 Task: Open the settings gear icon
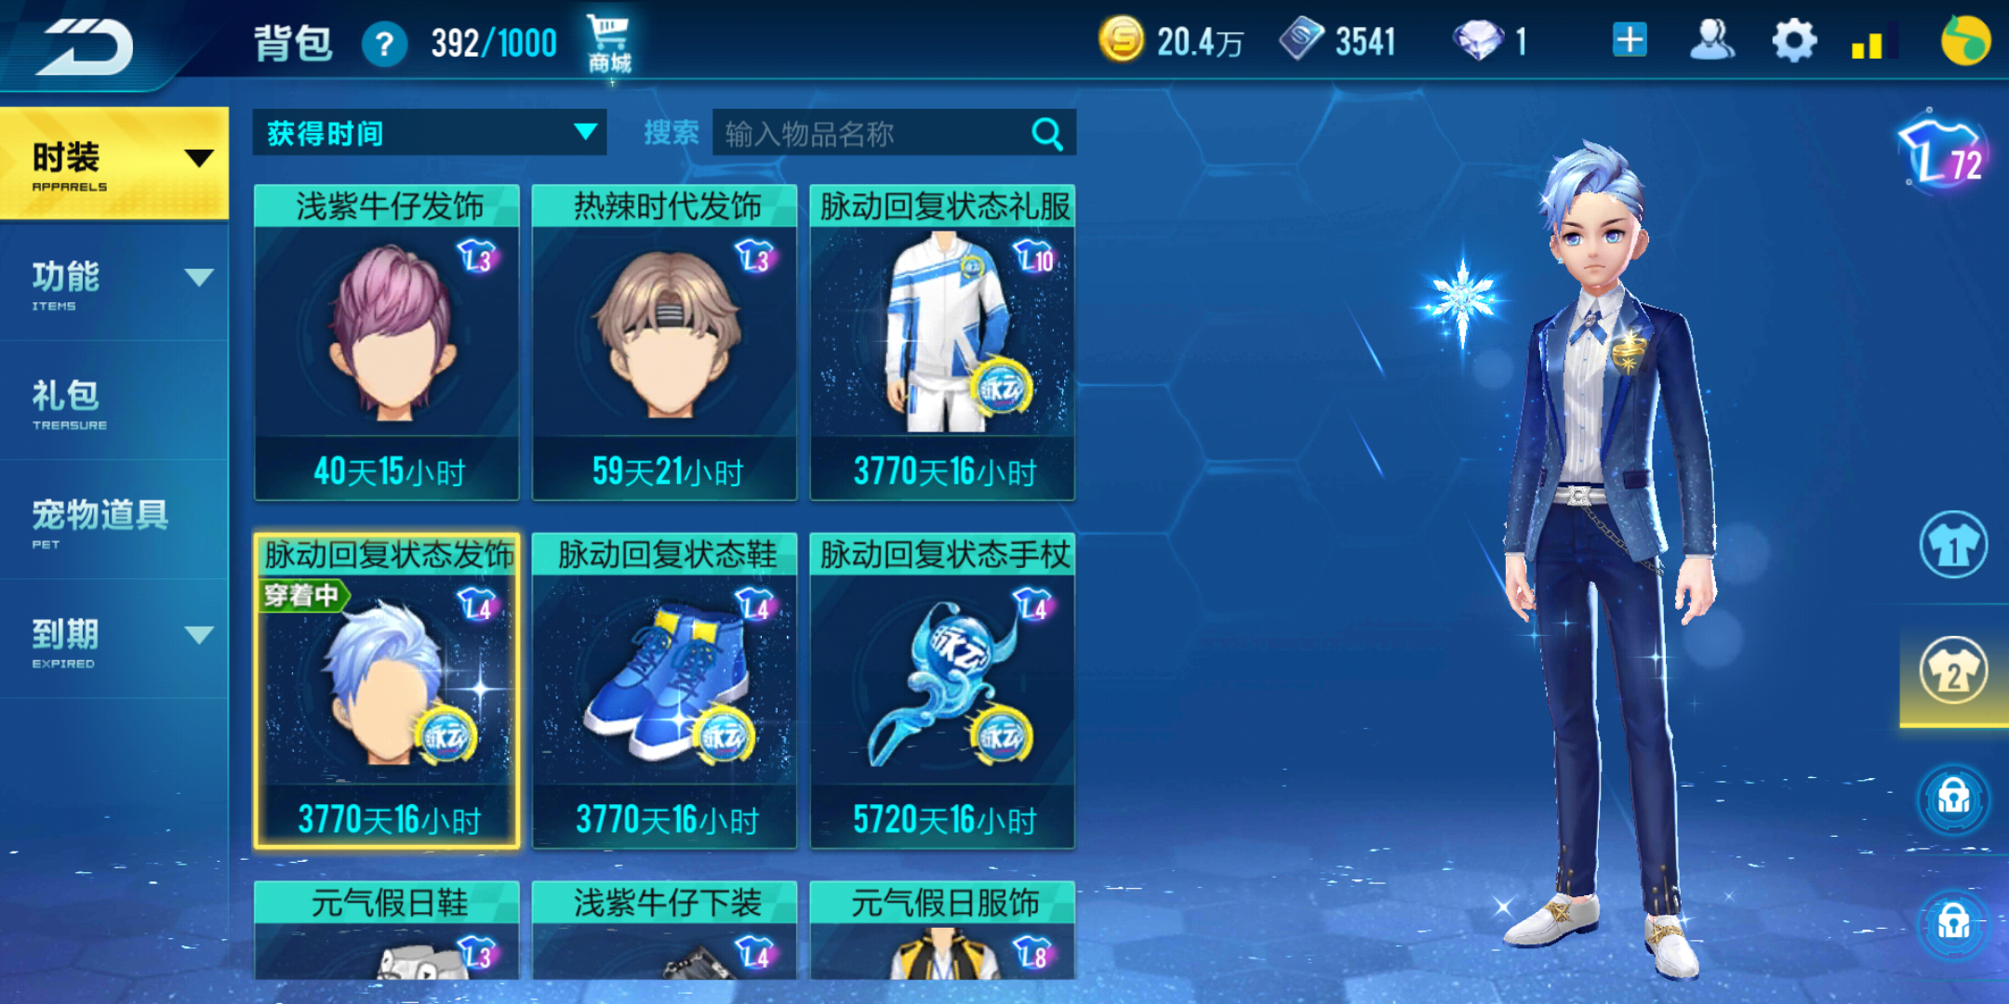tap(1793, 41)
